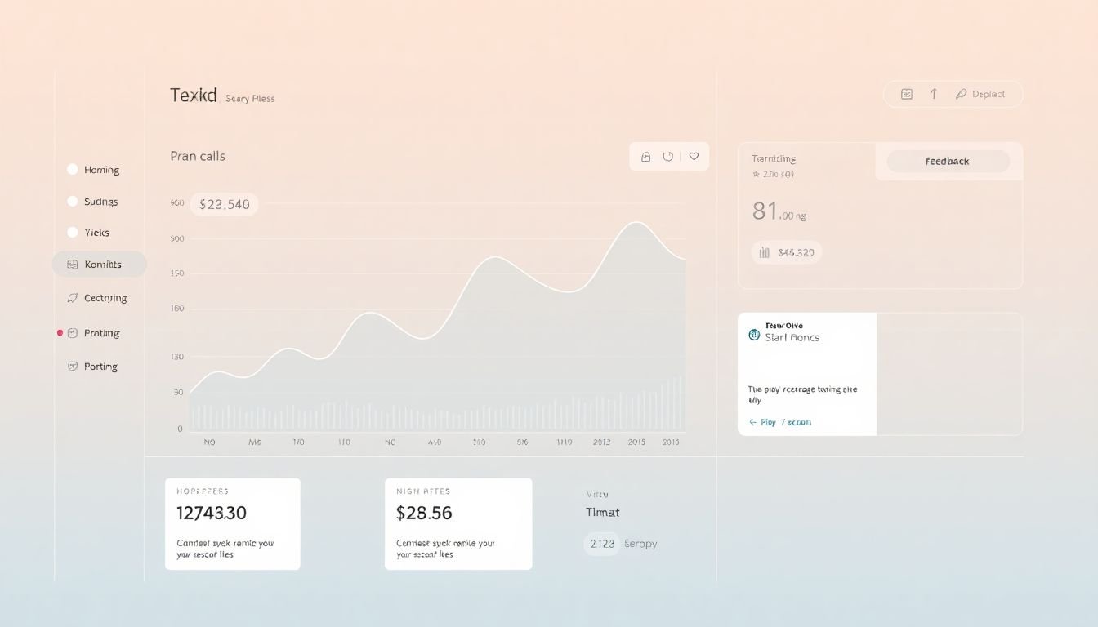Click the 2123 pill under Timat
The image size is (1098, 627).
point(602,544)
